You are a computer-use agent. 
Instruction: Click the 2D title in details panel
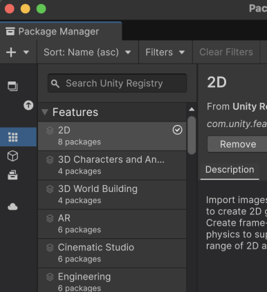[217, 82]
